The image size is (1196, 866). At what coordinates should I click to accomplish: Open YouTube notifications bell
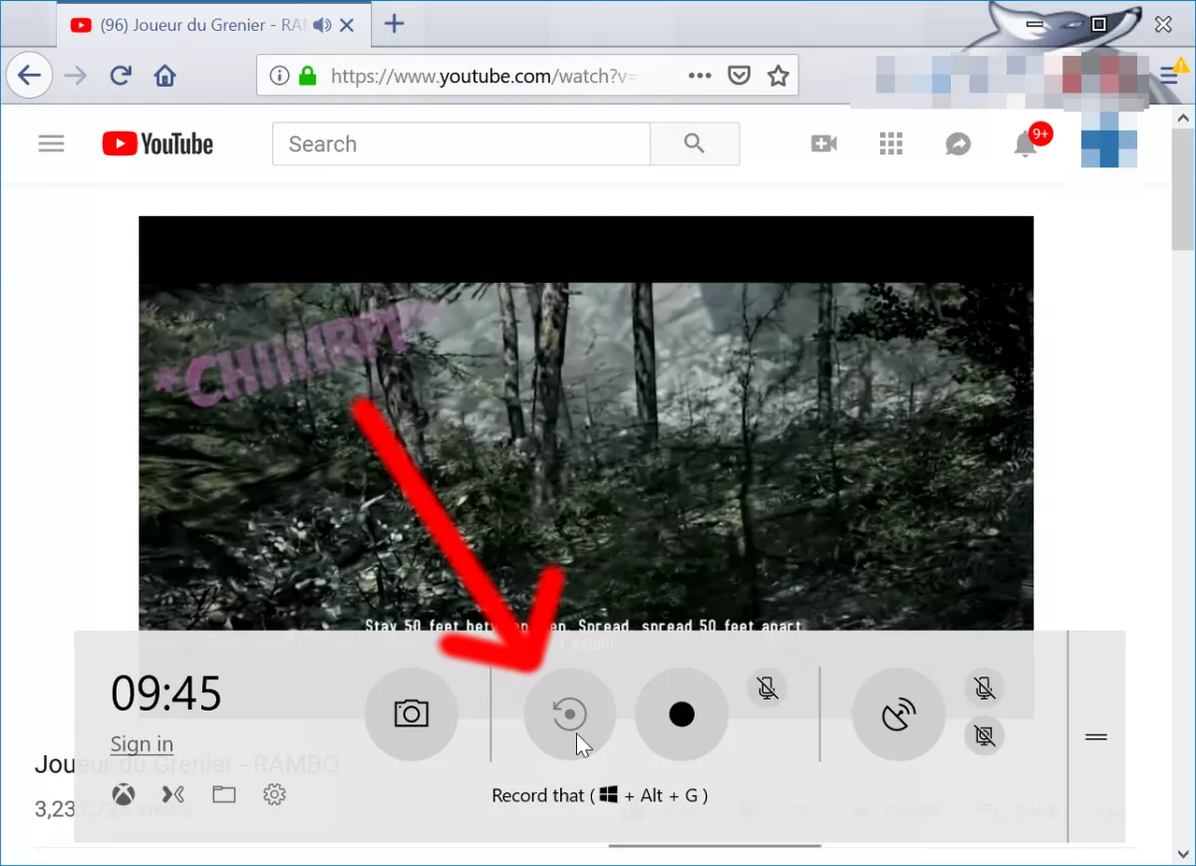coord(1026,144)
